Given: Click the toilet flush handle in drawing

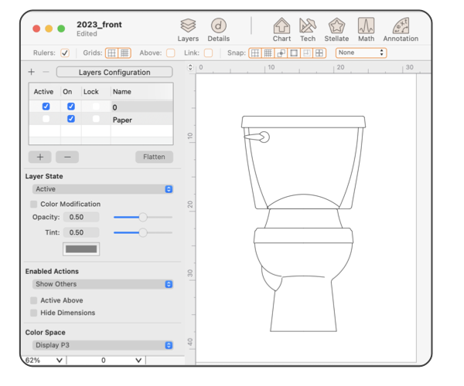Looking at the screenshot, I should [257, 137].
